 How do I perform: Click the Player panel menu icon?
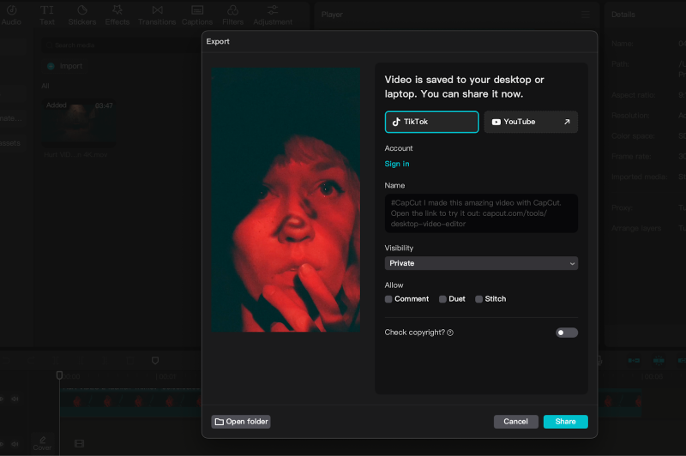[586, 15]
